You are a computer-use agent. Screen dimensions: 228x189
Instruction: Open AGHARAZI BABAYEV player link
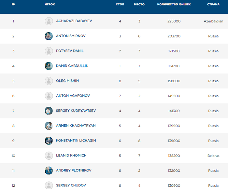74,21
